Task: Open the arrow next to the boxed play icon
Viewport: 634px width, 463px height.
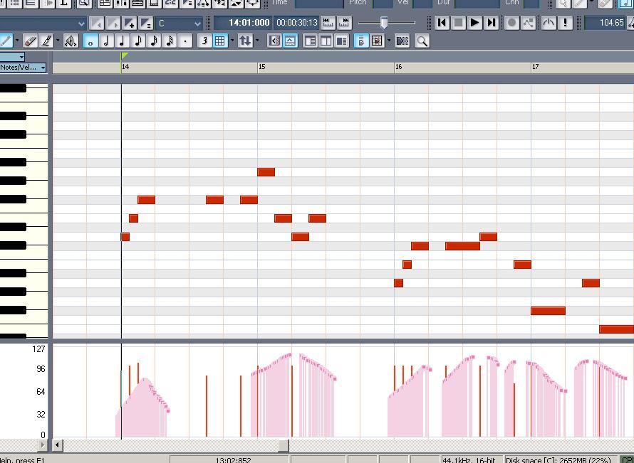Action: [388, 41]
